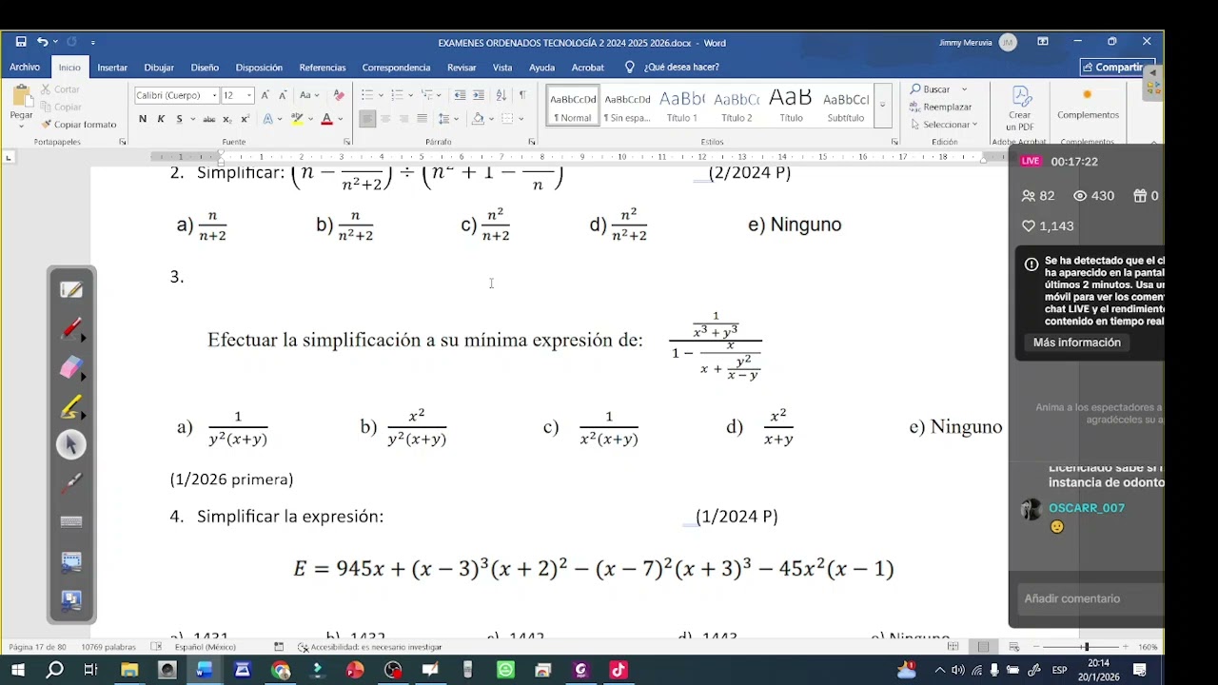The height and width of the screenshot is (685, 1218).
Task: Clear all formatting from selection
Action: coord(339,95)
